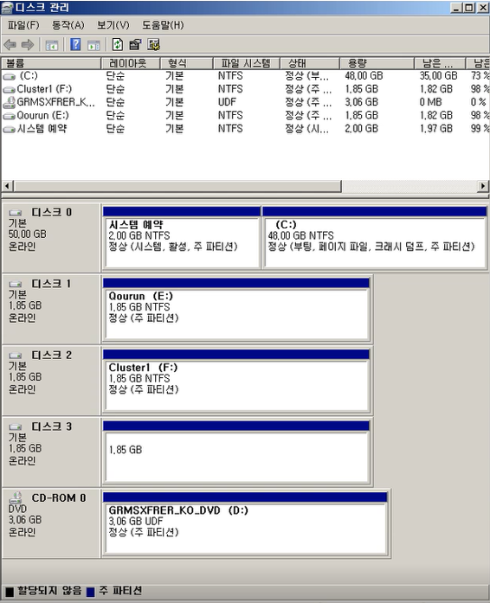Click the 주 파티션 legend label
This screenshot has width=490, height=603.
click(120, 591)
